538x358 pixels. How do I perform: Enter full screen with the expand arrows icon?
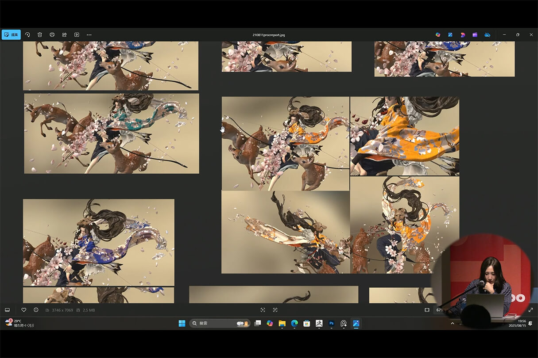pyautogui.click(x=530, y=310)
